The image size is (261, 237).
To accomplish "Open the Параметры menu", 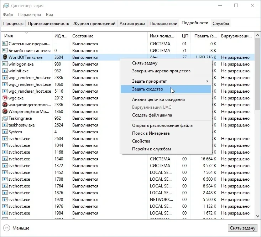I will point(30,15).
